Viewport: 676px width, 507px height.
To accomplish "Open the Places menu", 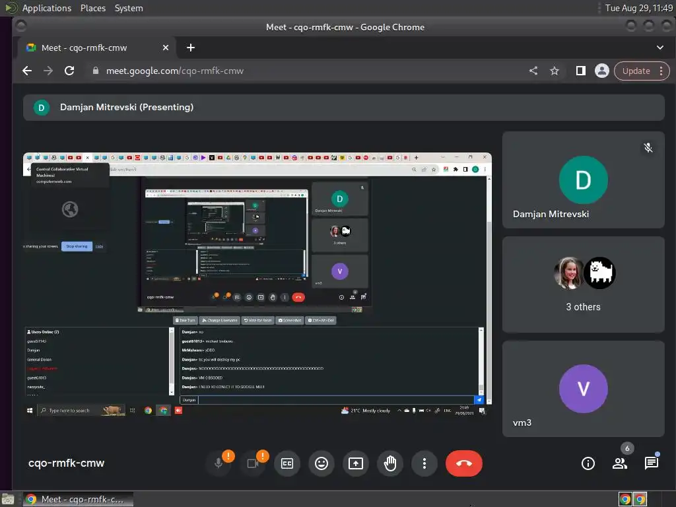I will pos(92,8).
